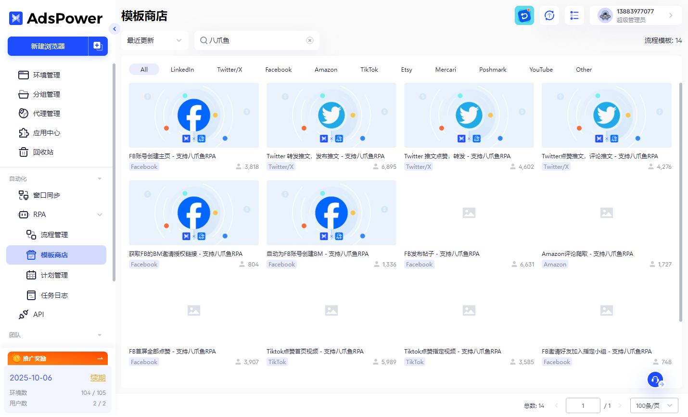Filter by Amazon tab
Image resolution: width=688 pixels, height=417 pixels.
point(326,70)
